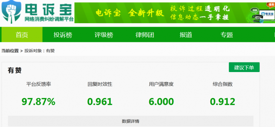Click the 有赞 heading title
This screenshot has height=127, width=275.
(14, 71)
